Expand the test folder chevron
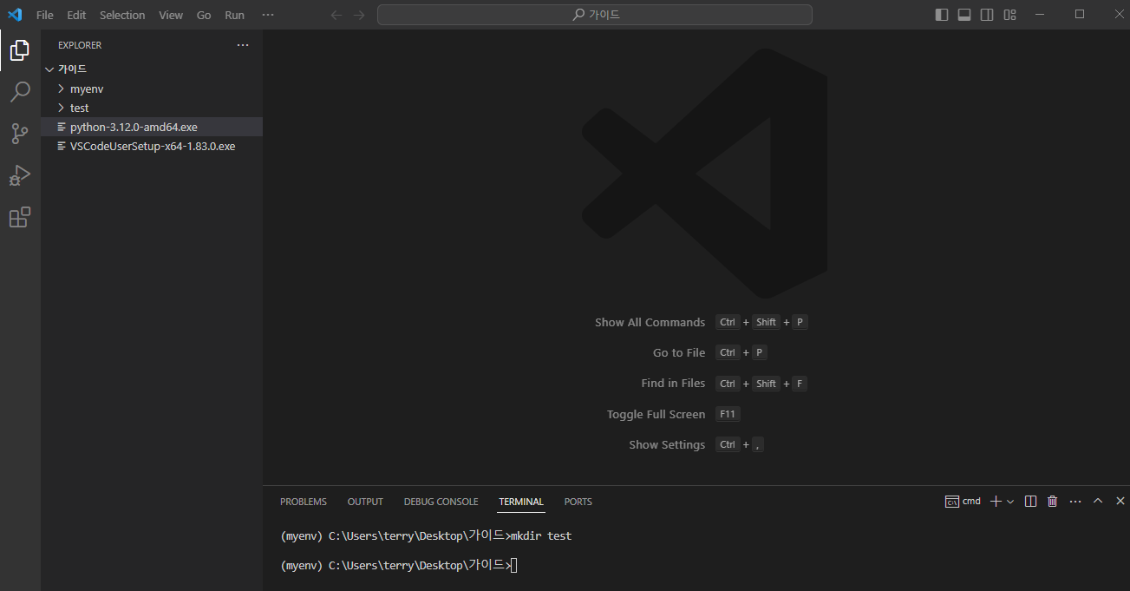 point(61,108)
